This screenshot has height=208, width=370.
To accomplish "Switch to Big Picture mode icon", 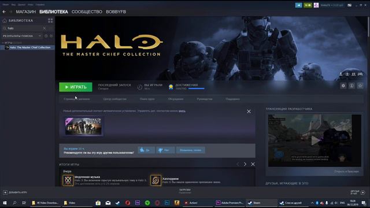I will click(x=349, y=5).
